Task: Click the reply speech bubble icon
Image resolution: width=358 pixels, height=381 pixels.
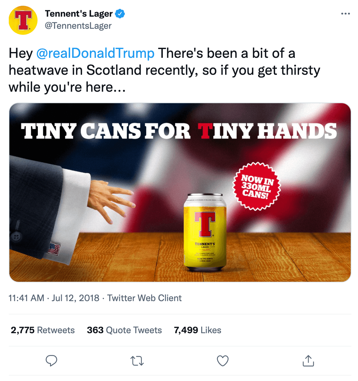Action: click(x=51, y=360)
